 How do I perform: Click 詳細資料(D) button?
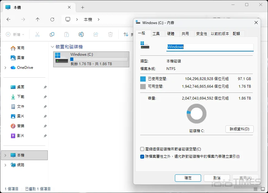239,129
